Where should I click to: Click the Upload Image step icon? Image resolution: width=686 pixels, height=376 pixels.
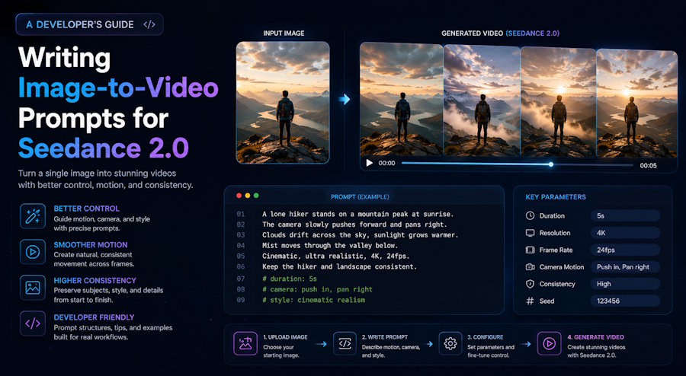pos(245,344)
